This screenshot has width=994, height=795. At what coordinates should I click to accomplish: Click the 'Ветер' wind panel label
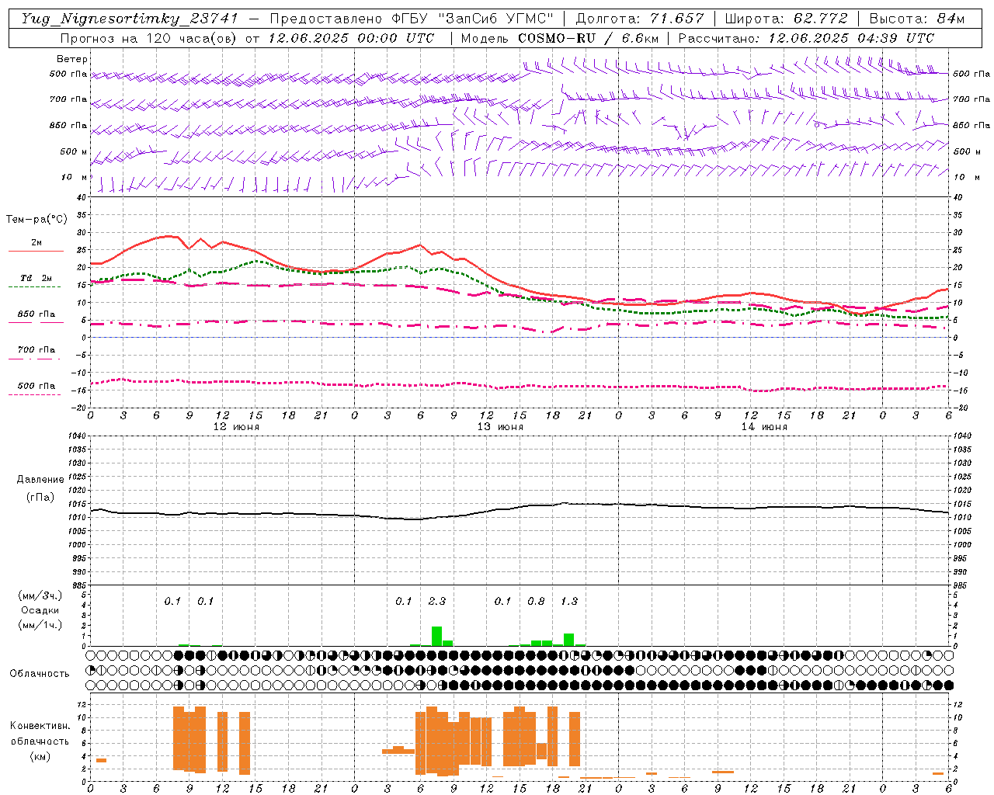(x=72, y=59)
